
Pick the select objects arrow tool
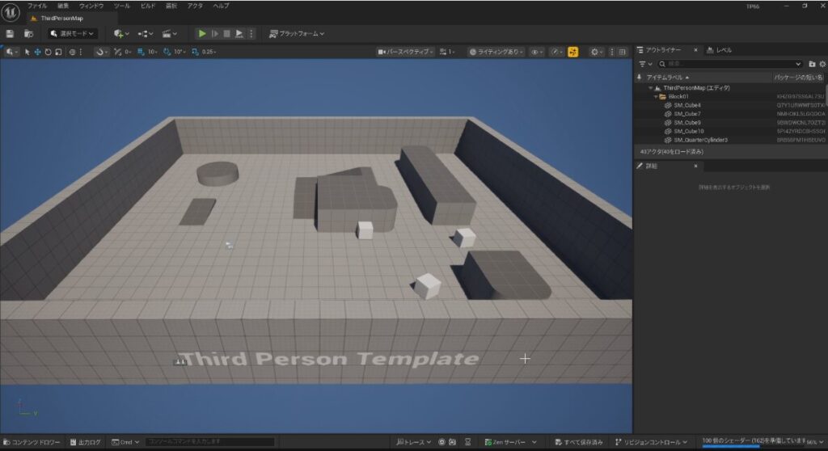[x=27, y=52]
